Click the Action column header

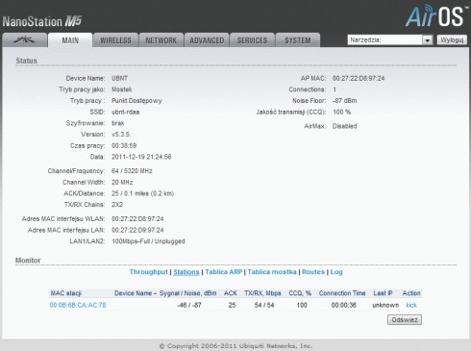coord(411,293)
